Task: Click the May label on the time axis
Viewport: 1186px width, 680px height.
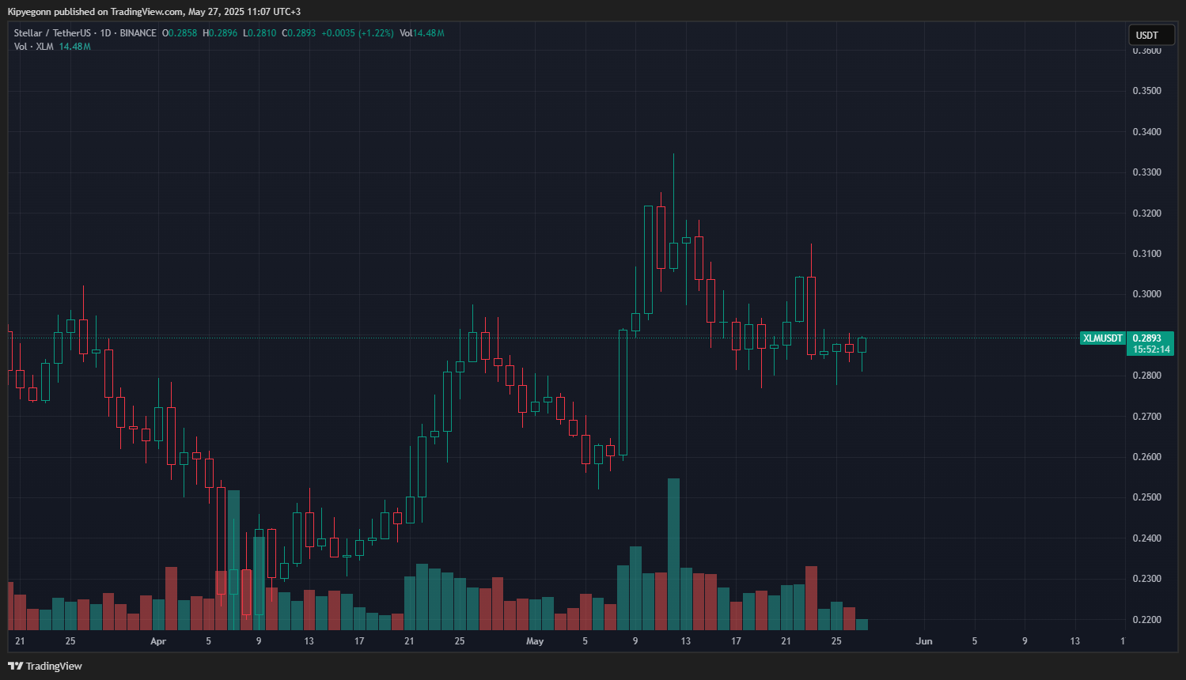Action: click(x=535, y=641)
